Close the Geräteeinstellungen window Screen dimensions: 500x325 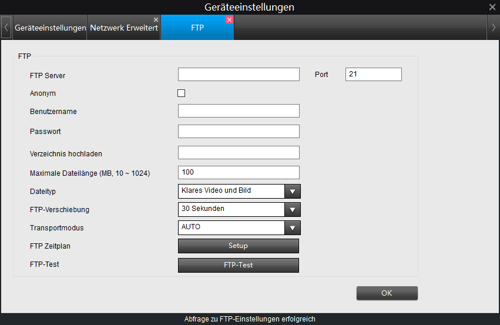492,7
